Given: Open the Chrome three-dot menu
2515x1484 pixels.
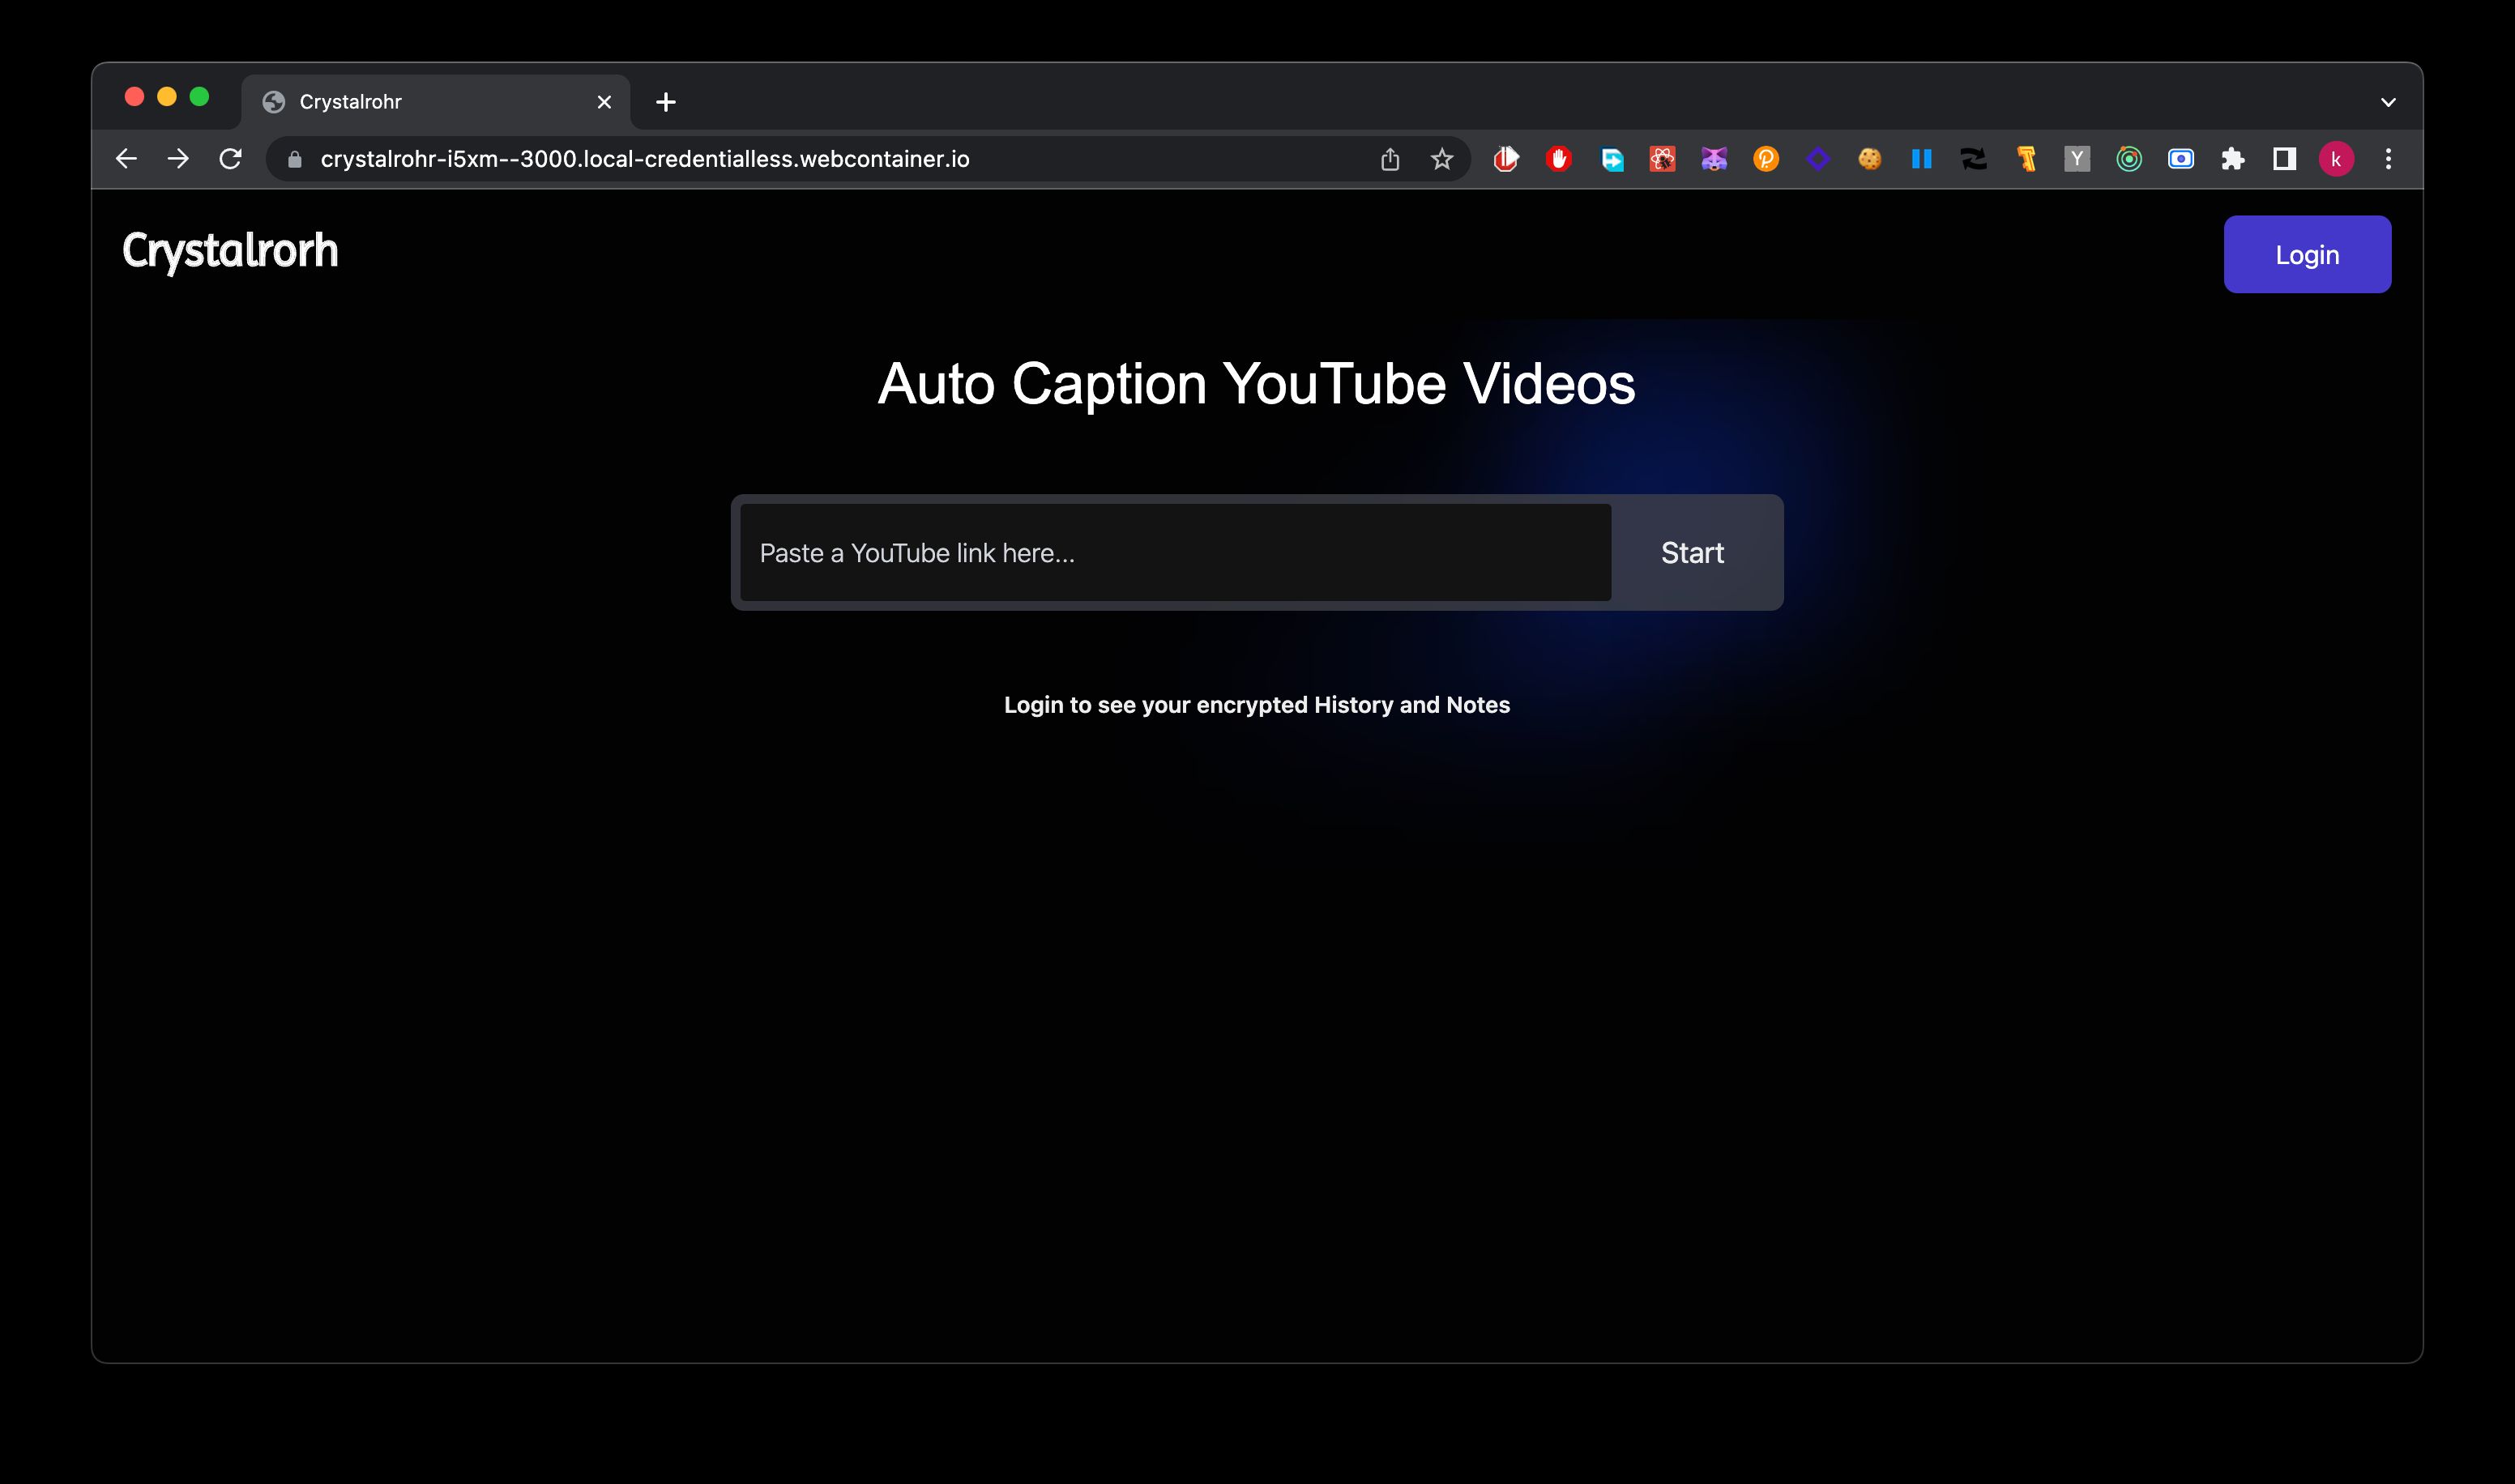Looking at the screenshot, I should [x=2388, y=159].
